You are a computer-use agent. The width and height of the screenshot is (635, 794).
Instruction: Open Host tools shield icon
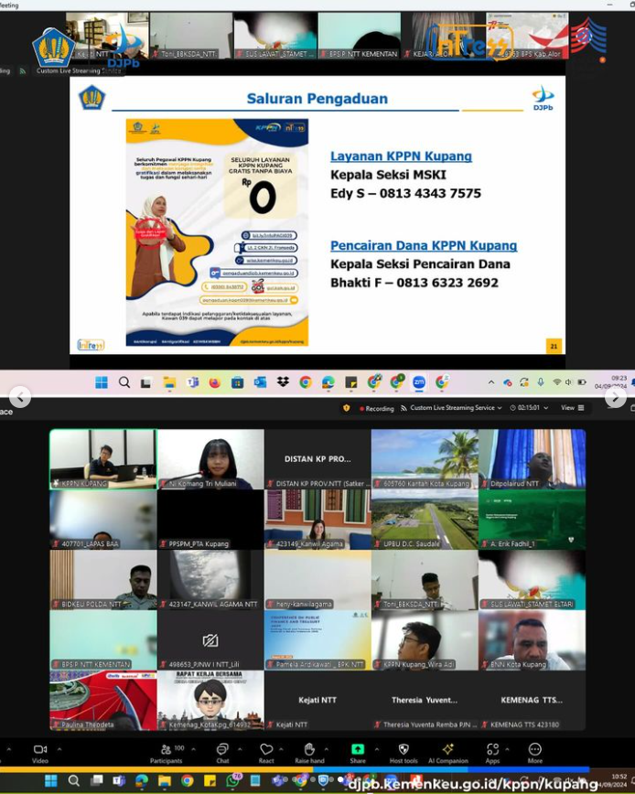tap(404, 751)
